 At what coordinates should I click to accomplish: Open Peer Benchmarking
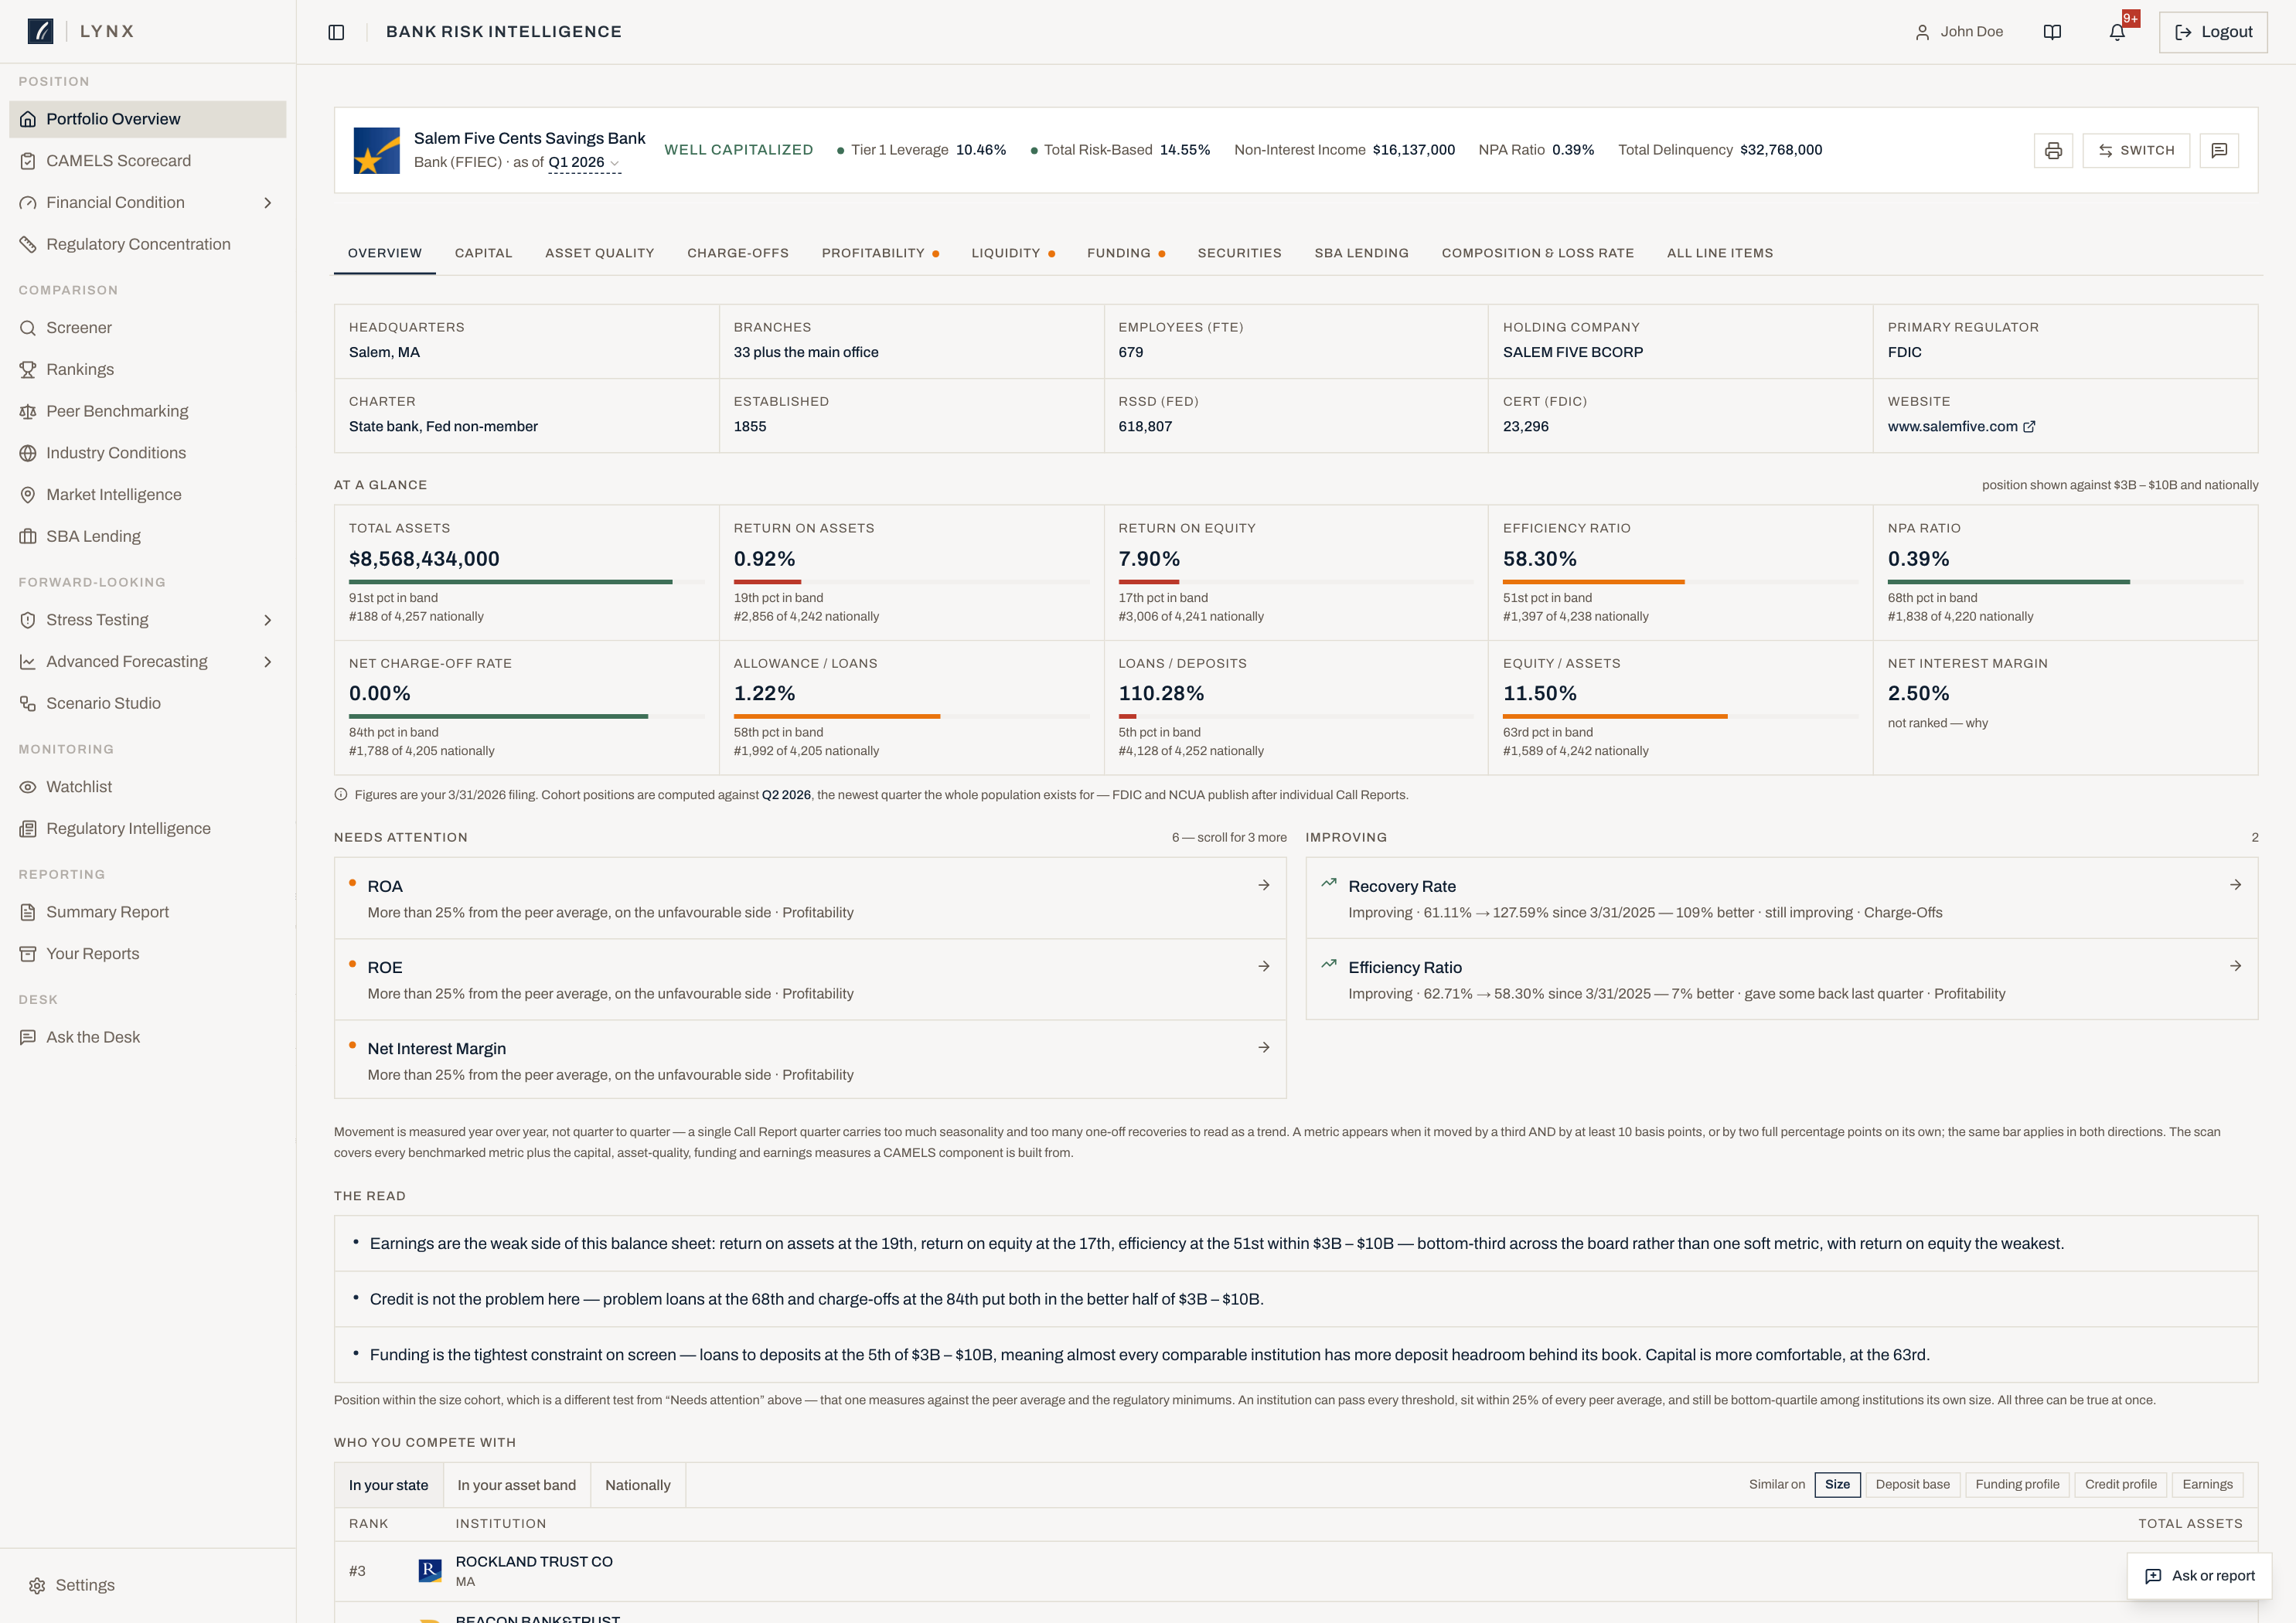point(148,411)
